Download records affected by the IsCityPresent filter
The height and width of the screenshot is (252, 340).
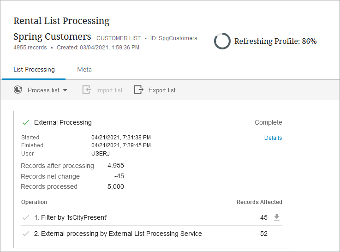277,217
